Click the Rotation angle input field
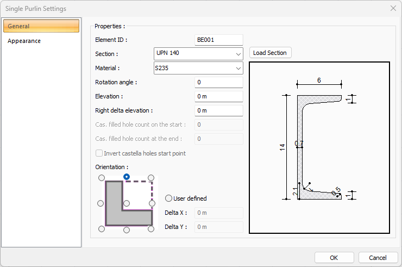 pyautogui.click(x=218, y=82)
